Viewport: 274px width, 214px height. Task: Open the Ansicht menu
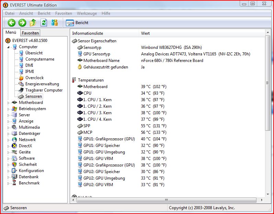pos(26,13)
